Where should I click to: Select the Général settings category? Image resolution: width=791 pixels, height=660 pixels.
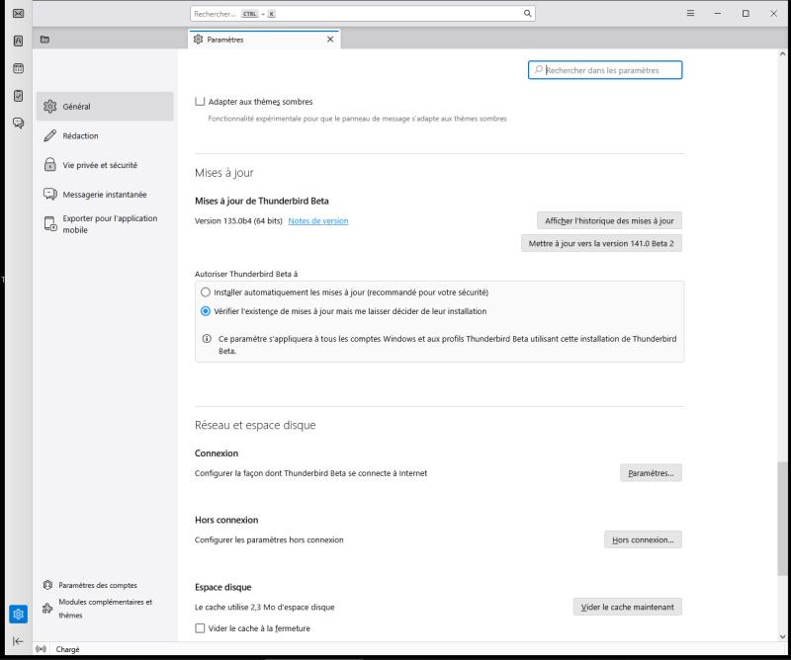click(x=105, y=107)
